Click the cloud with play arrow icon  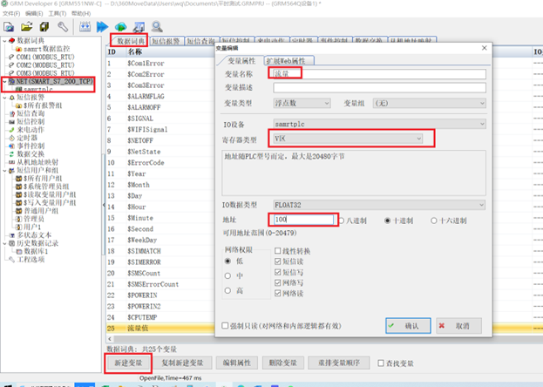[121, 27]
